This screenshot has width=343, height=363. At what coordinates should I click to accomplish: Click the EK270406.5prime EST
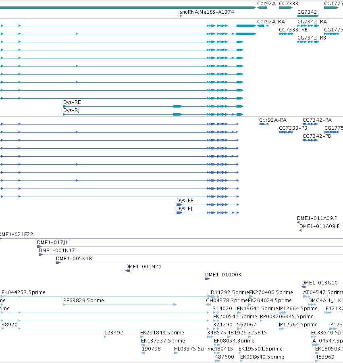[251, 297]
